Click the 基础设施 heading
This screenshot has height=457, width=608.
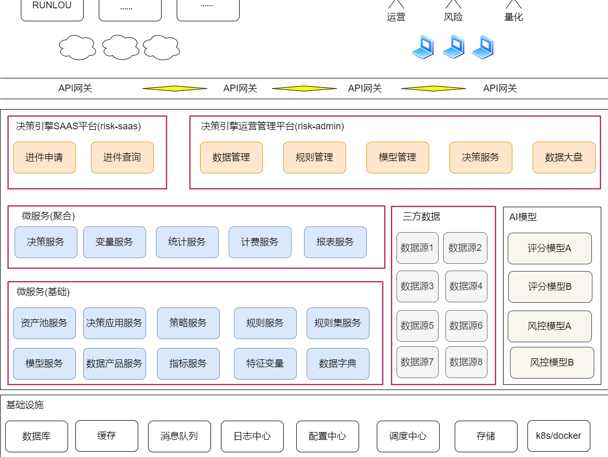(x=25, y=405)
